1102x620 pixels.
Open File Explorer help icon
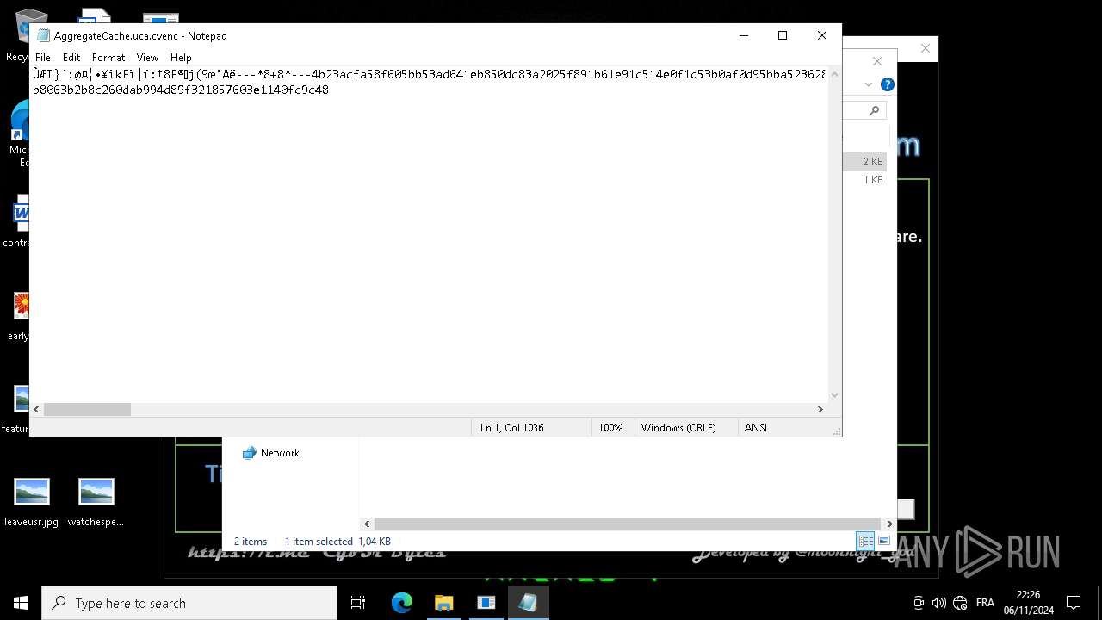pyautogui.click(x=888, y=84)
